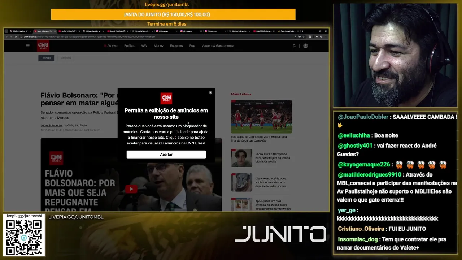Open Viagem & Gastronomia section
This screenshot has height=260, width=462.
(x=218, y=46)
